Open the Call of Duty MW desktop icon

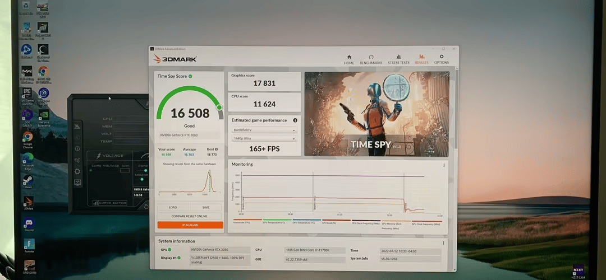26,75
